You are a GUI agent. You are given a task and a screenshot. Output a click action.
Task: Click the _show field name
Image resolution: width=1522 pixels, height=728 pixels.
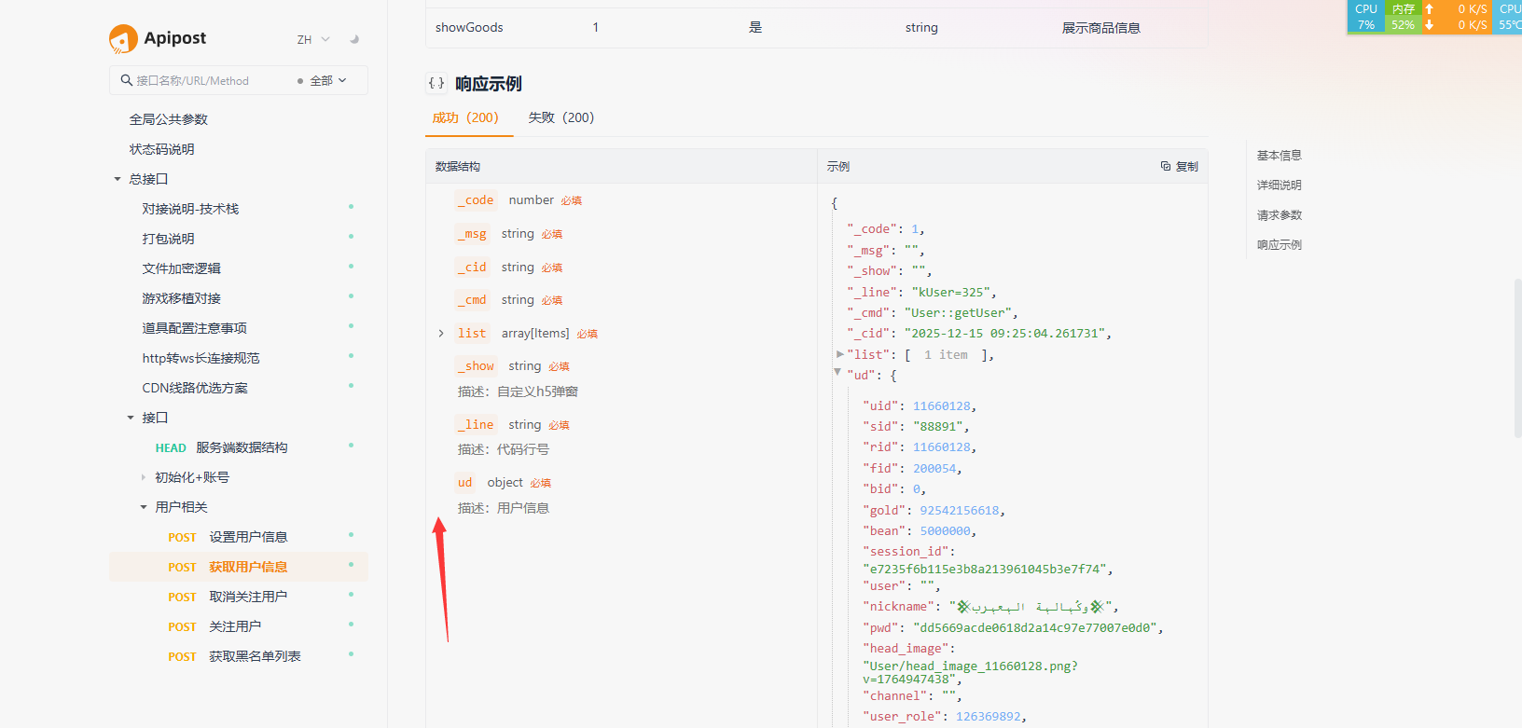[476, 366]
